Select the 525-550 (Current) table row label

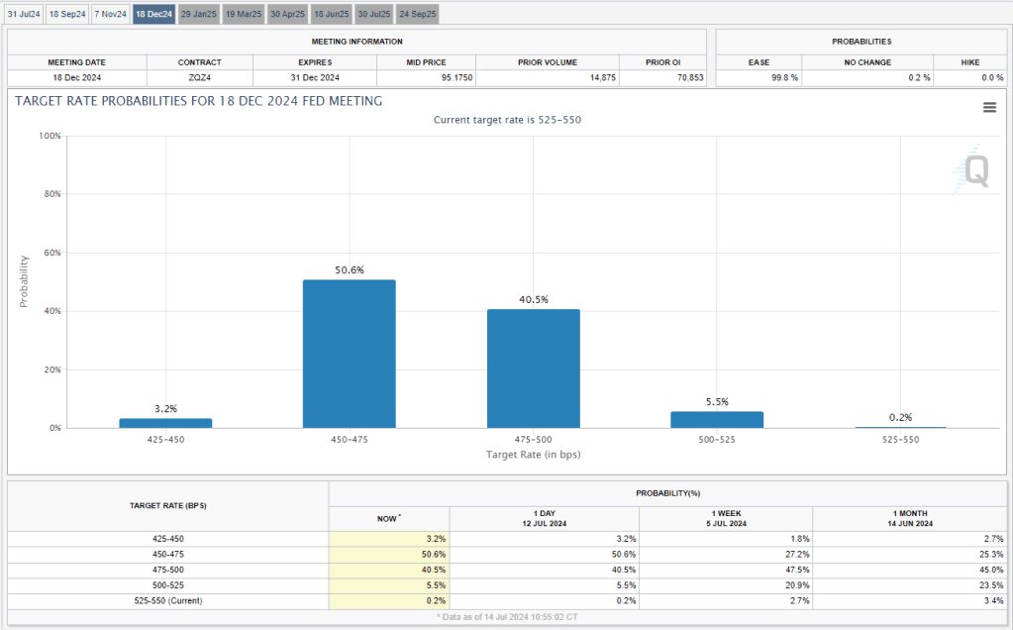click(x=167, y=601)
